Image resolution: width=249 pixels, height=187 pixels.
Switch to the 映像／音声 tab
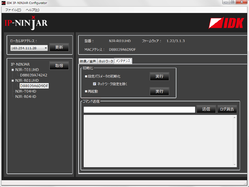click(88, 61)
